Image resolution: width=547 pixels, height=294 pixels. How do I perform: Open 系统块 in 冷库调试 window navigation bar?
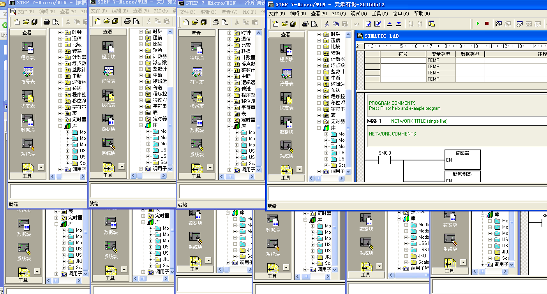click(197, 148)
